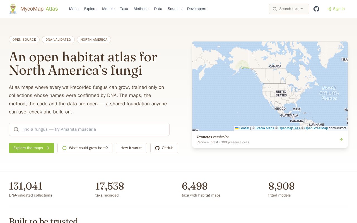Click the Random forest presence cells caption

point(223,142)
